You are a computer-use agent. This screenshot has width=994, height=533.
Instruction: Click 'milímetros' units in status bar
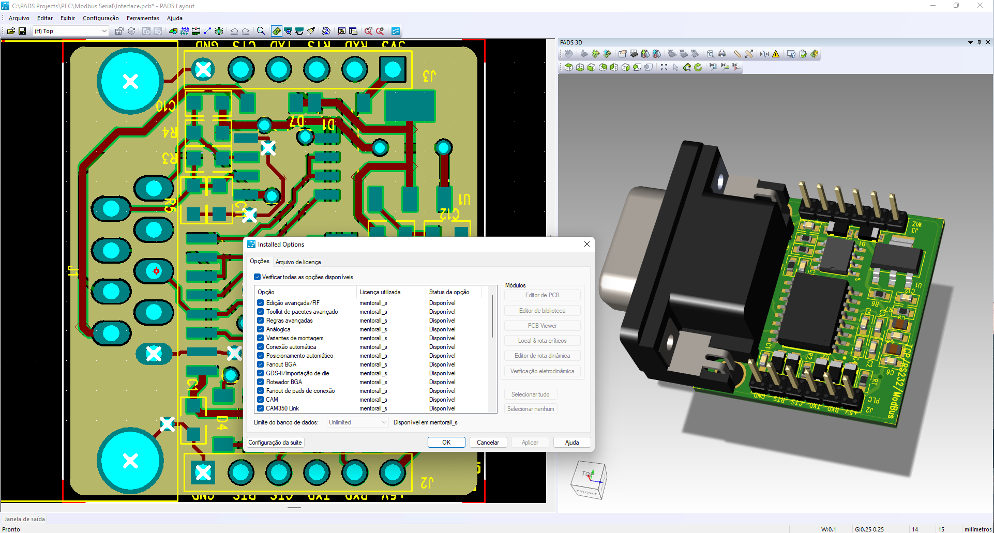pyautogui.click(x=978, y=529)
